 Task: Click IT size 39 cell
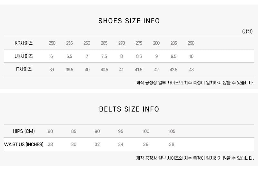(52, 70)
